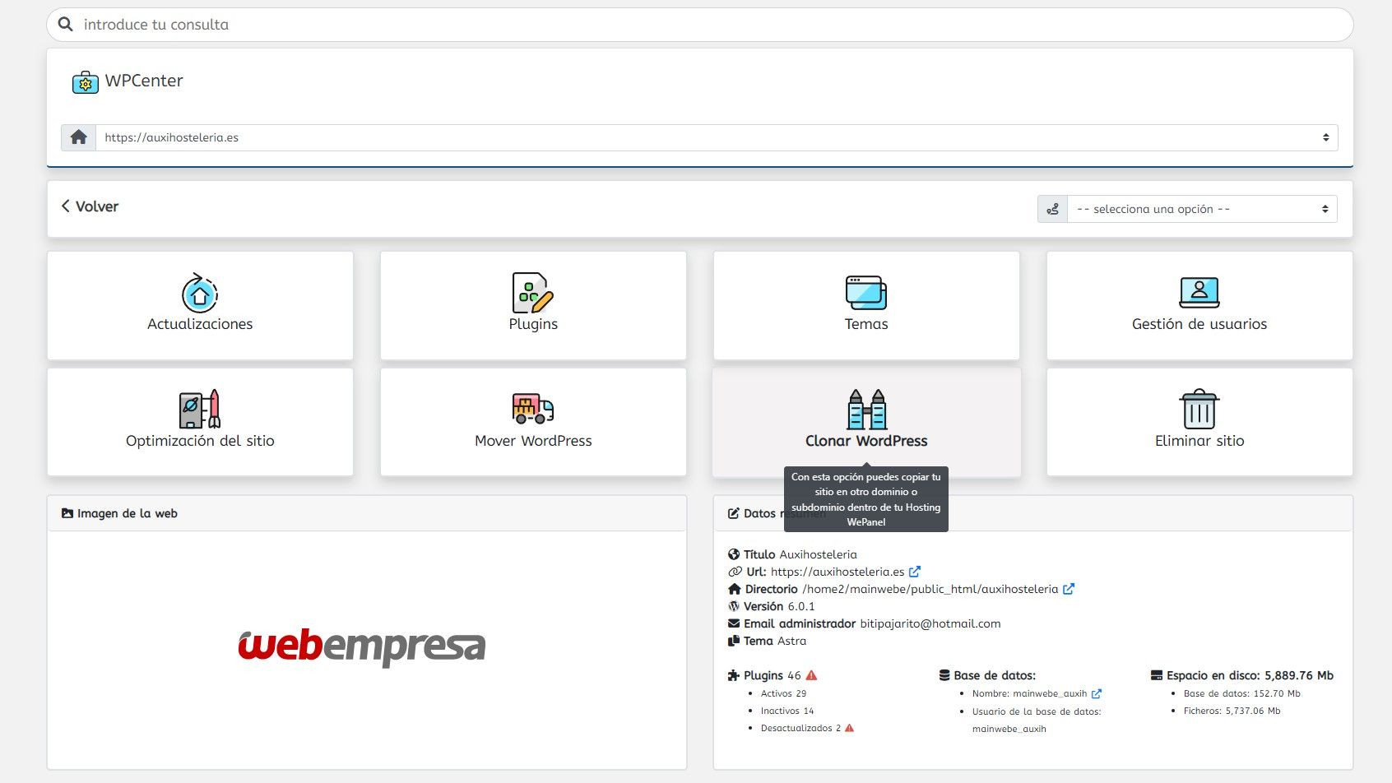Open the 'selecciona una opción' dropdown
Image resolution: width=1392 pixels, height=783 pixels.
coord(1202,209)
